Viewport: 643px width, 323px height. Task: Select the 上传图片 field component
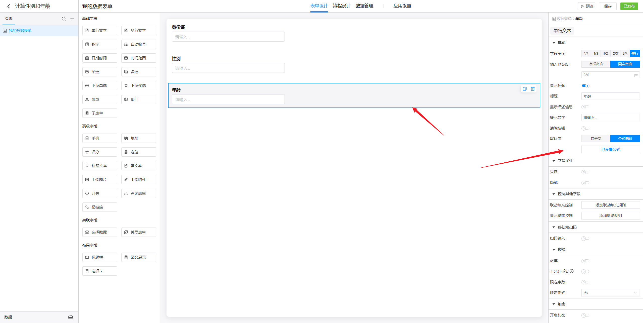click(x=99, y=180)
